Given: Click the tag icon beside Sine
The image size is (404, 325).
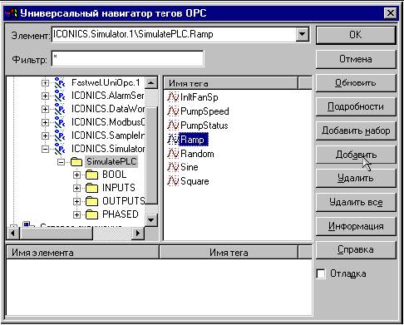Looking at the screenshot, I should pyautogui.click(x=173, y=167).
